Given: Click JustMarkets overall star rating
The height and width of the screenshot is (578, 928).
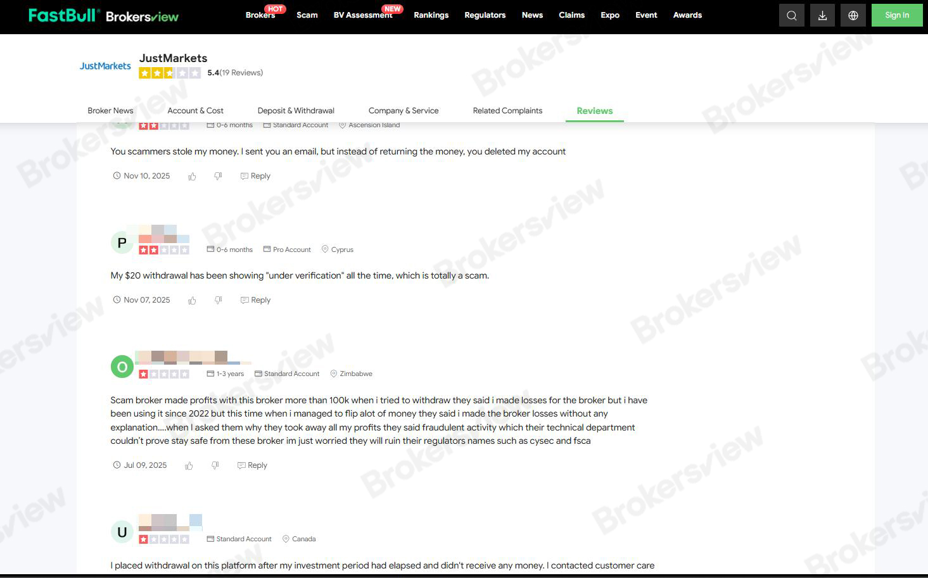Looking at the screenshot, I should (170, 73).
